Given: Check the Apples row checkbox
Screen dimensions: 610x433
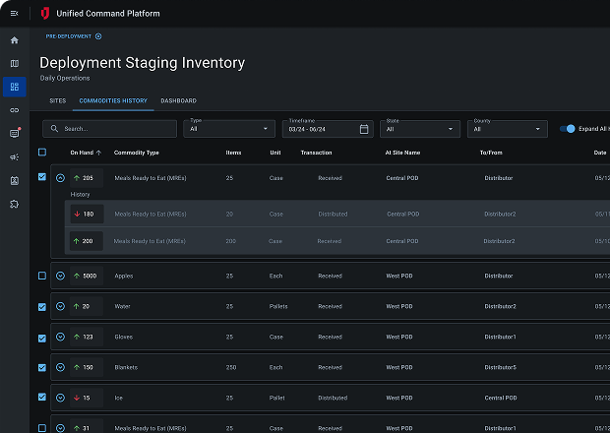Looking at the screenshot, I should pyautogui.click(x=41, y=276).
